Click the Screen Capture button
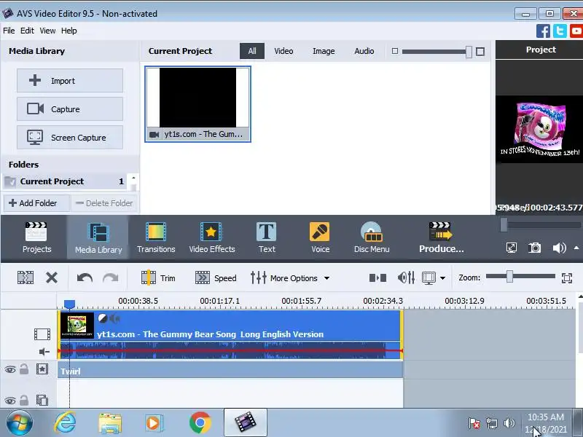 pyautogui.click(x=70, y=138)
